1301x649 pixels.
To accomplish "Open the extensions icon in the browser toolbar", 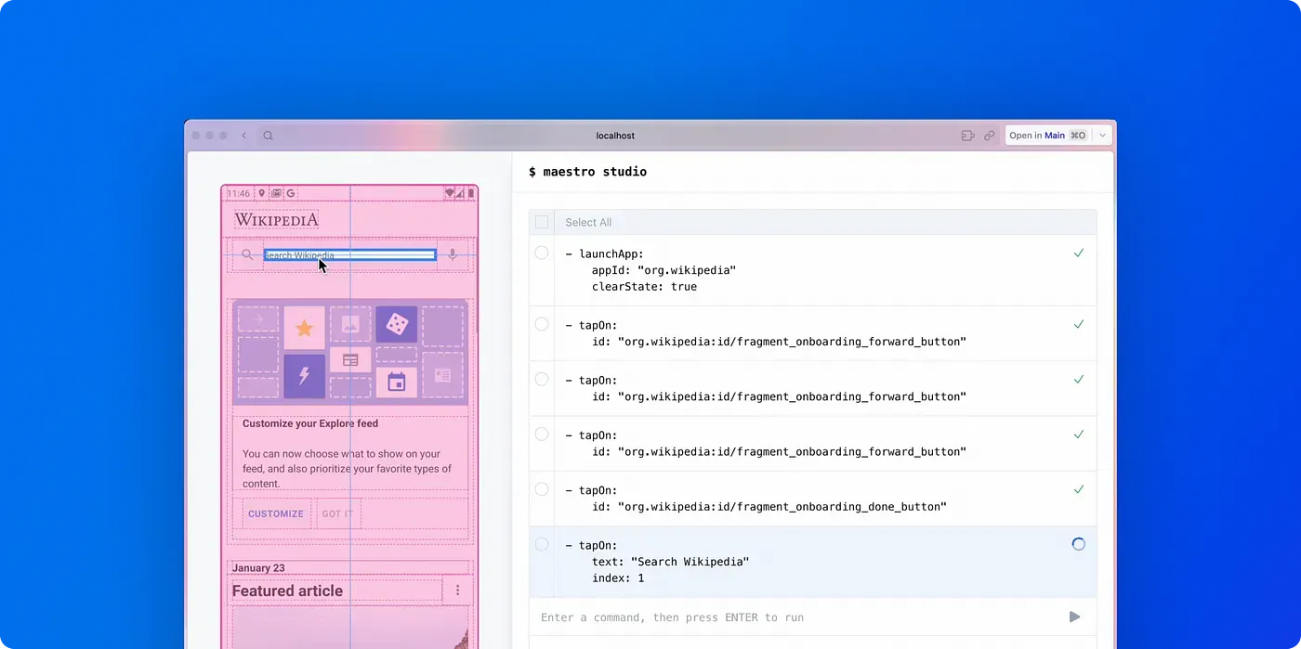I will pyautogui.click(x=967, y=135).
